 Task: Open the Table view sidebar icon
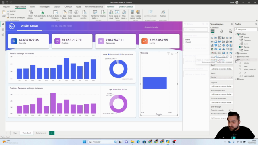3,29
